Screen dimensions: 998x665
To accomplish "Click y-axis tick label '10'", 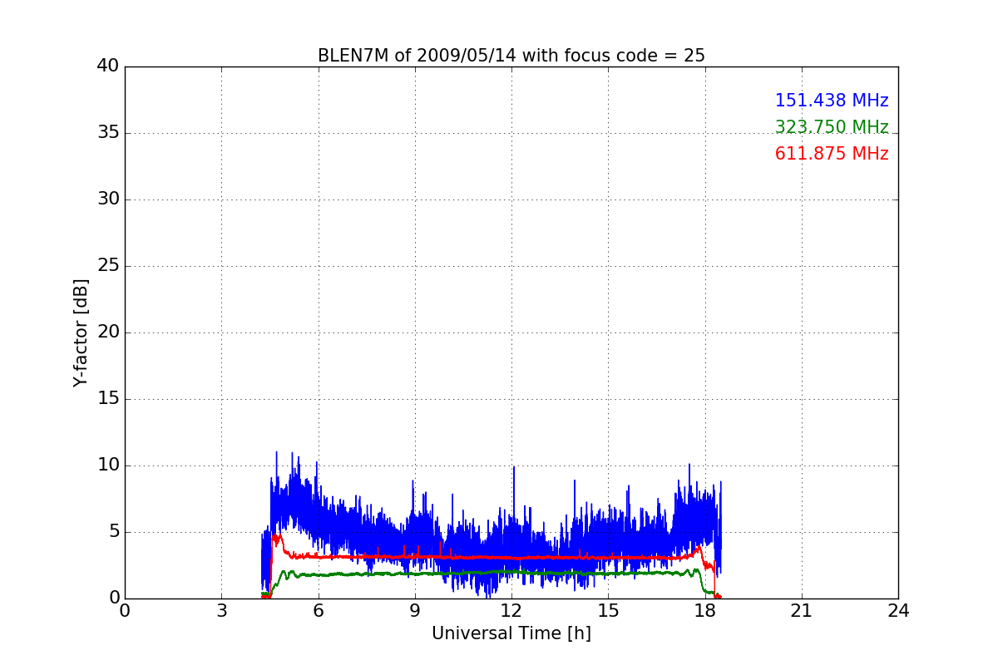I will (108, 465).
